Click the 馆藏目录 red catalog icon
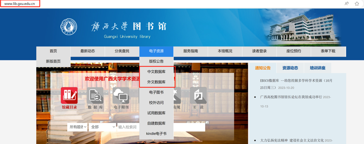The image size is (364, 144). point(69,96)
